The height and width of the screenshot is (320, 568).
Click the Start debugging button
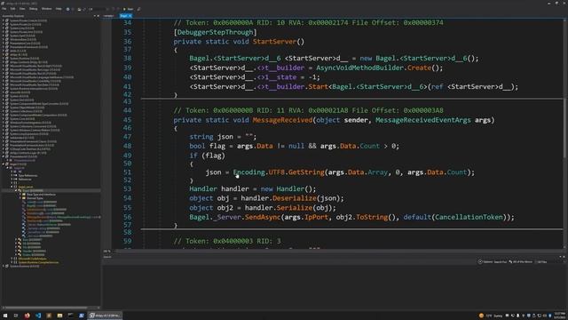pos(128,9)
